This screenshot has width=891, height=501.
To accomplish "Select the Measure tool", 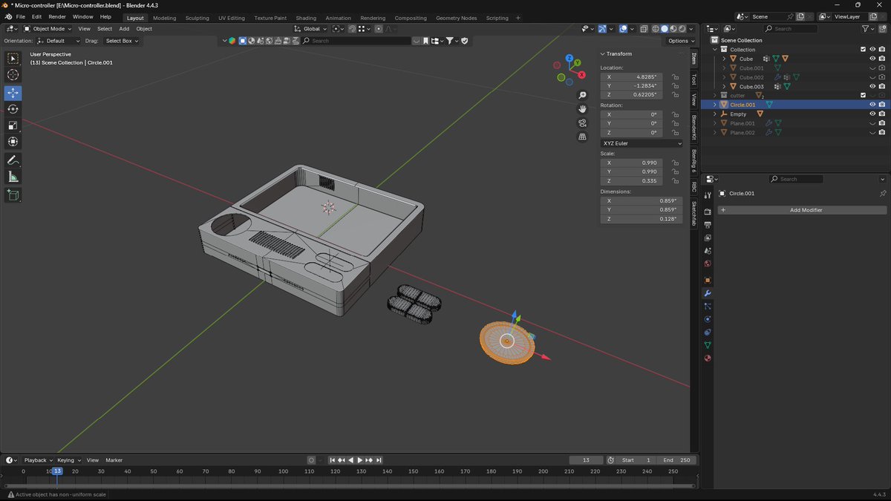I will tap(13, 177).
